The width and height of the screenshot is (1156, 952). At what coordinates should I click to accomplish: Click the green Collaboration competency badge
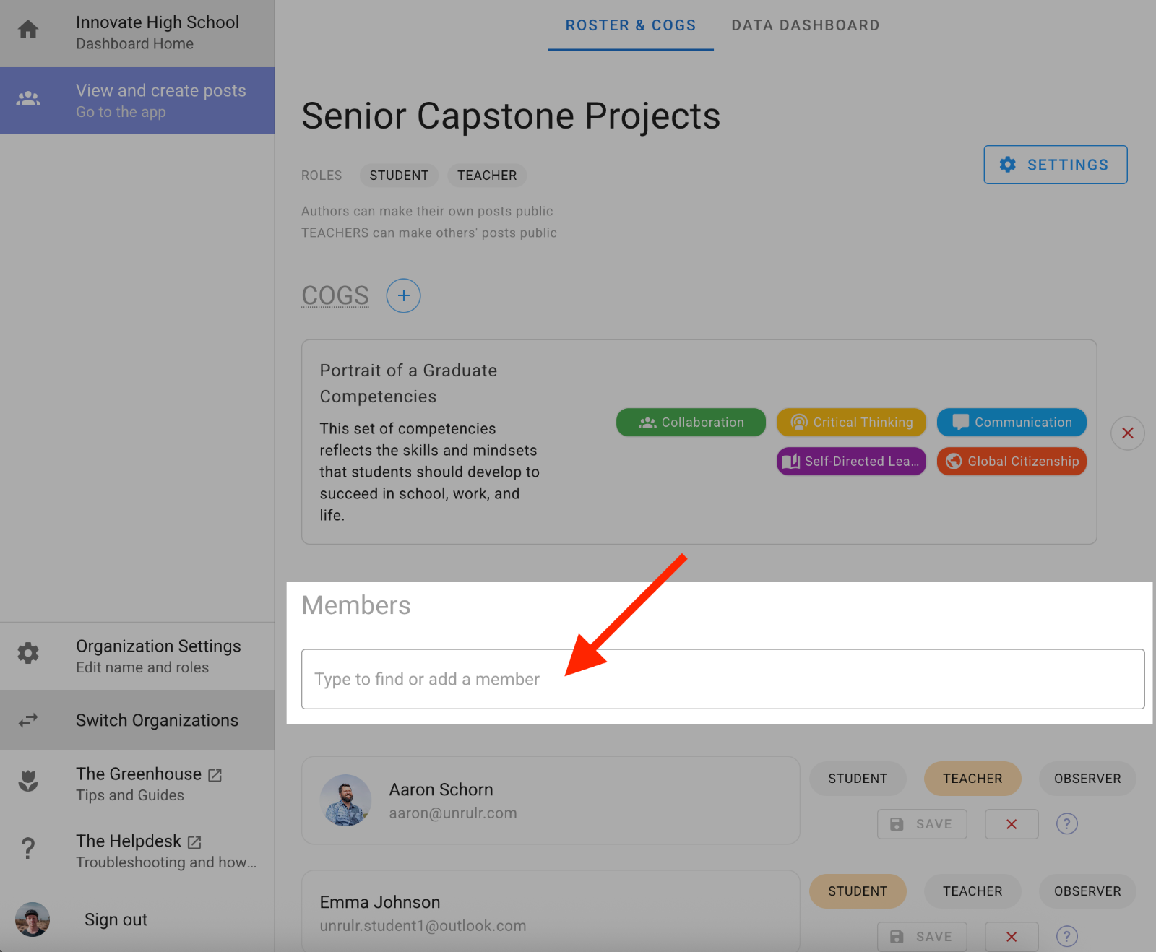690,422
